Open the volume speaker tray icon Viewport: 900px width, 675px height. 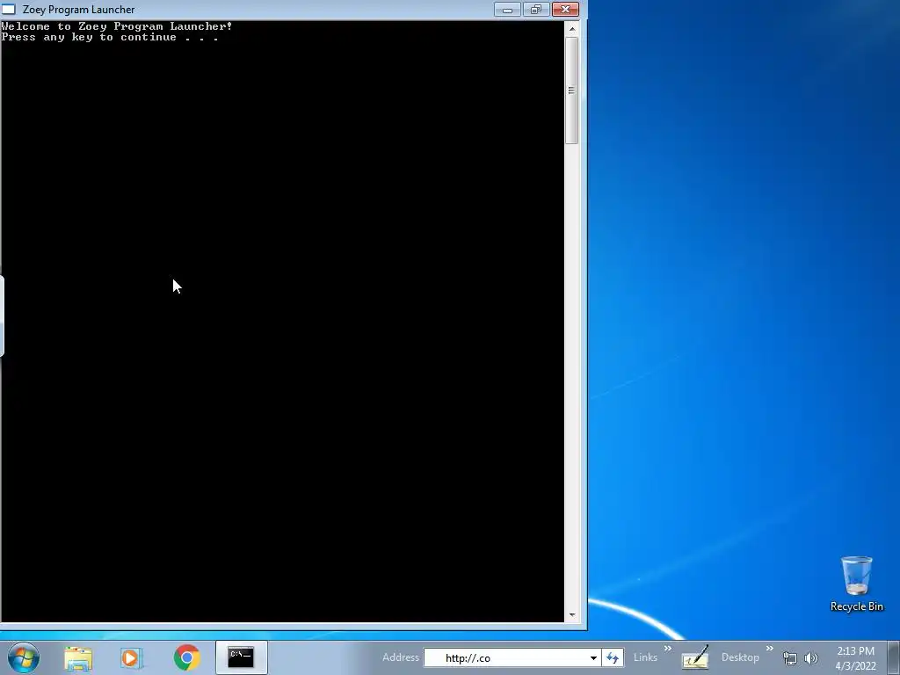pos(810,658)
